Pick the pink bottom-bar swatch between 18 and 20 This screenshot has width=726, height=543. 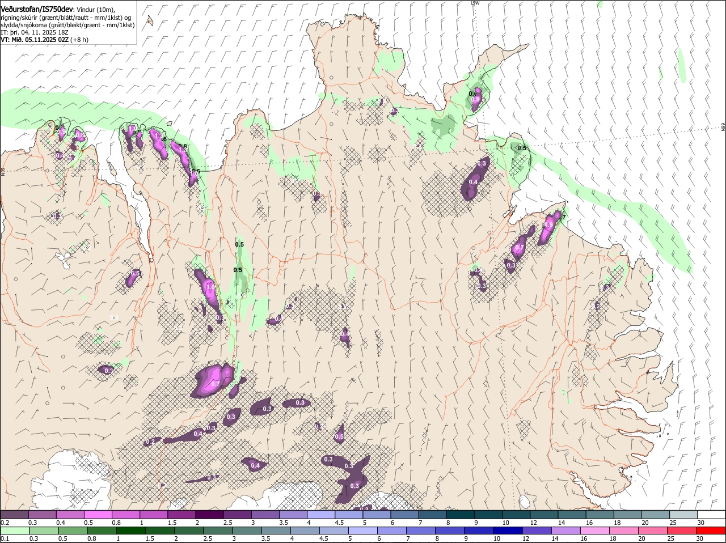(624, 531)
